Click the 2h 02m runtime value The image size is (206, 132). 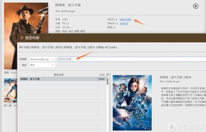point(66,27)
